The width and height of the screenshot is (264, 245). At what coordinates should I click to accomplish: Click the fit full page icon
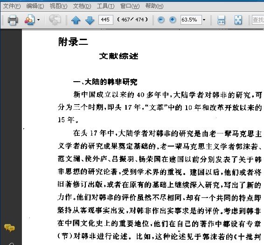(238, 20)
